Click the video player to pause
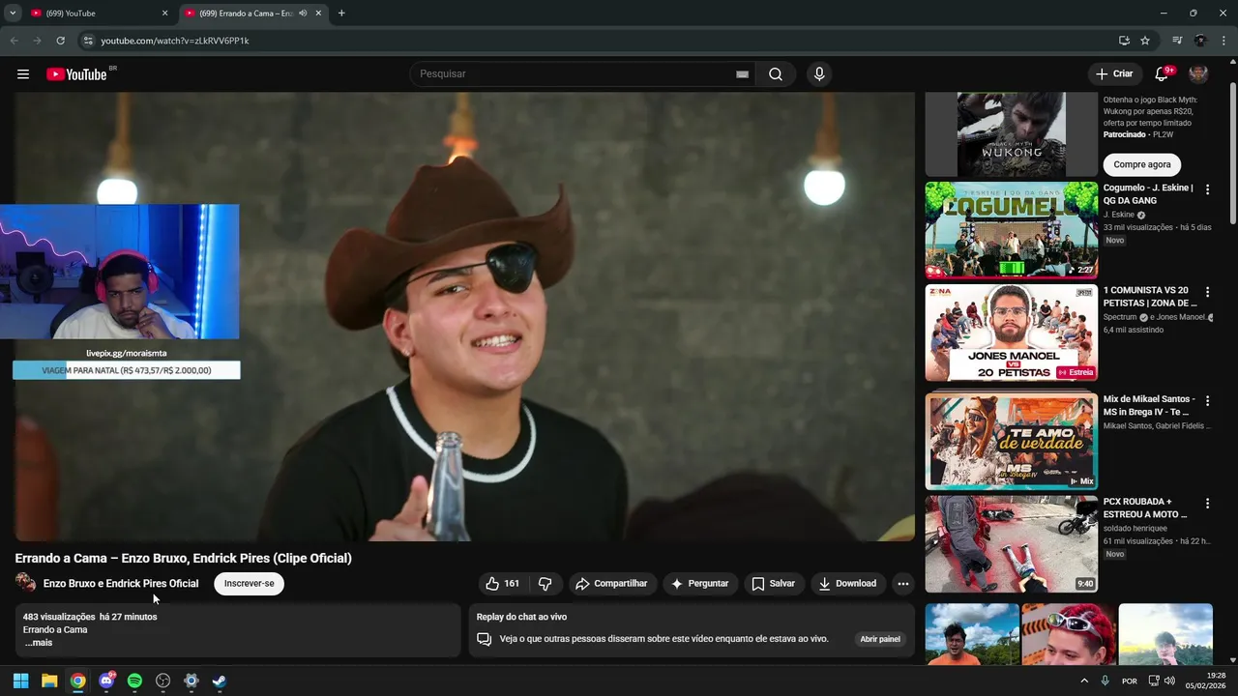This screenshot has height=696, width=1238. pos(464,316)
